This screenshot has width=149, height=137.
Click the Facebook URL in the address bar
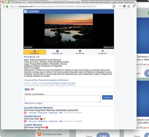53,7
